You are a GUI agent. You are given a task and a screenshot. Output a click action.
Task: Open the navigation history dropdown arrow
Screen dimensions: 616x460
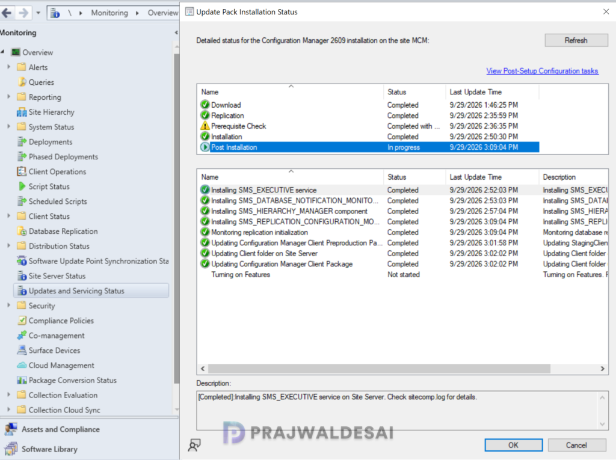pos(38,13)
